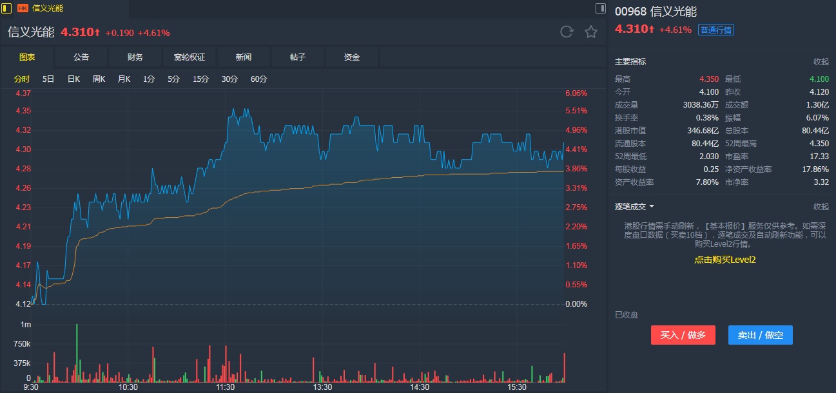Toggle the right panel layout icon

601,8
